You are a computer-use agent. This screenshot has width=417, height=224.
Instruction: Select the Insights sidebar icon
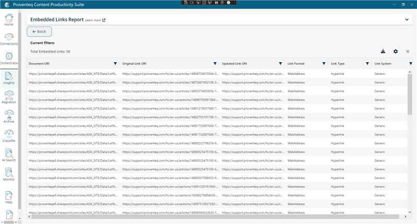tap(9, 78)
